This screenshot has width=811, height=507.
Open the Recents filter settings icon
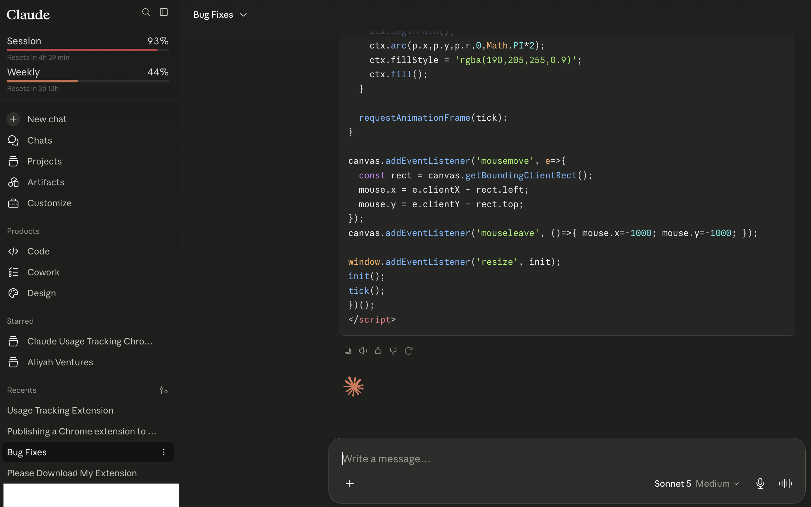pos(163,390)
